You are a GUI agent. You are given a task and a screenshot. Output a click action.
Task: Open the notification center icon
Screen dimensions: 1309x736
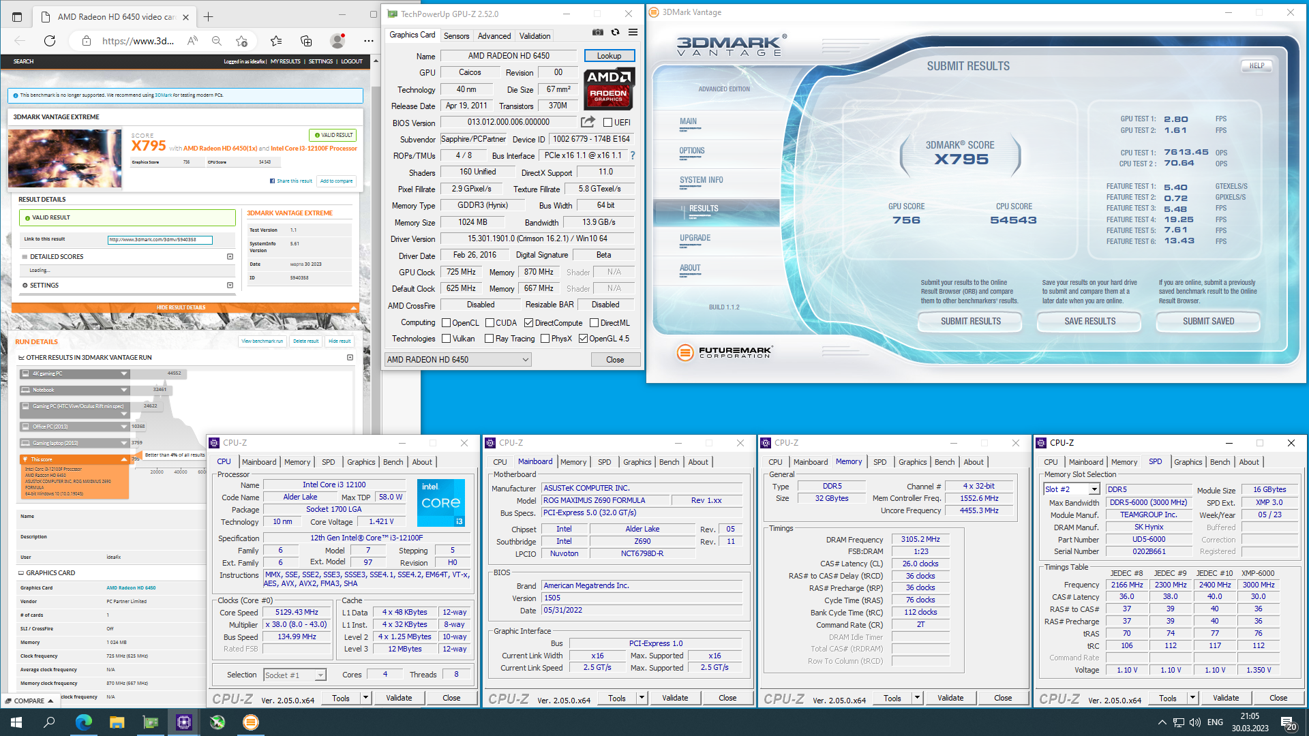(1288, 722)
